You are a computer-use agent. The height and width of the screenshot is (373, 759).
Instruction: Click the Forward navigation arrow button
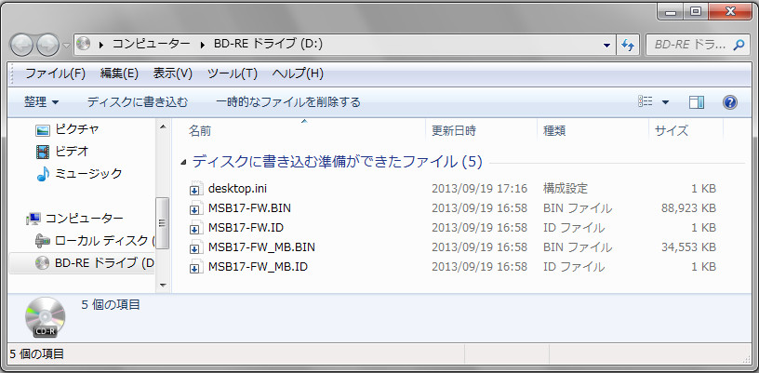click(47, 44)
